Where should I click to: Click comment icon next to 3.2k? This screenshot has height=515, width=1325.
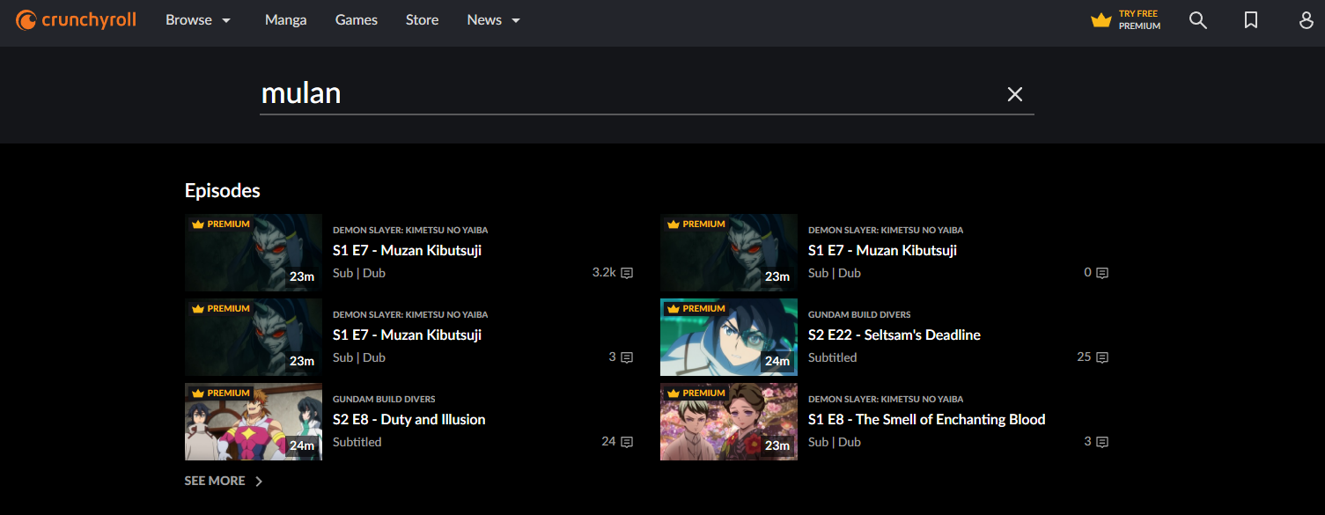click(627, 273)
